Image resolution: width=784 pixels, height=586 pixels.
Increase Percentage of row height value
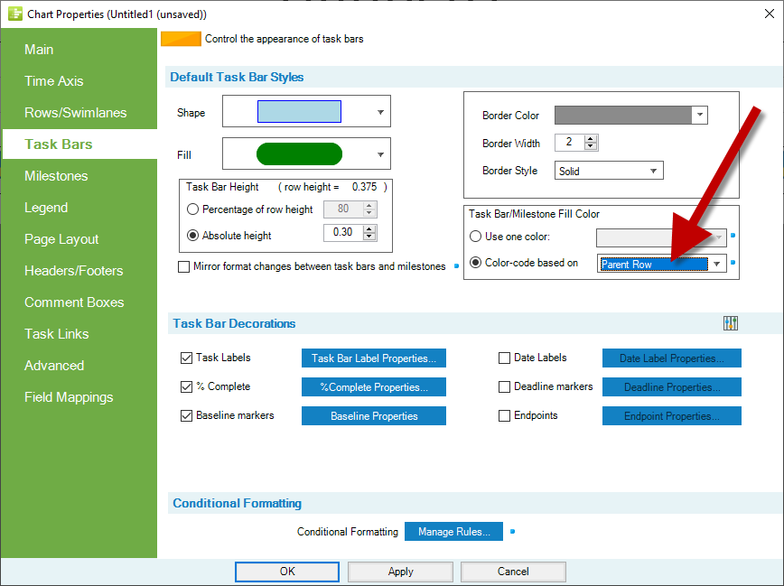point(369,206)
